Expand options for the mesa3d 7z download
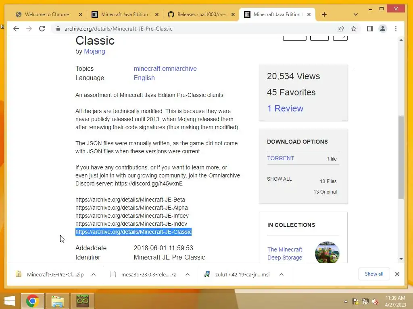The height and width of the screenshot is (309, 413). (188, 274)
